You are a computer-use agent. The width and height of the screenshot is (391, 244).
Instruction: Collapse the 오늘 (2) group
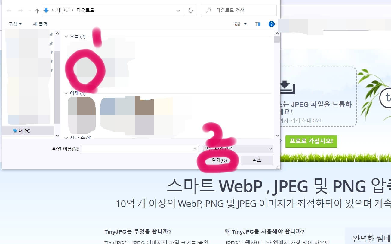pos(66,37)
